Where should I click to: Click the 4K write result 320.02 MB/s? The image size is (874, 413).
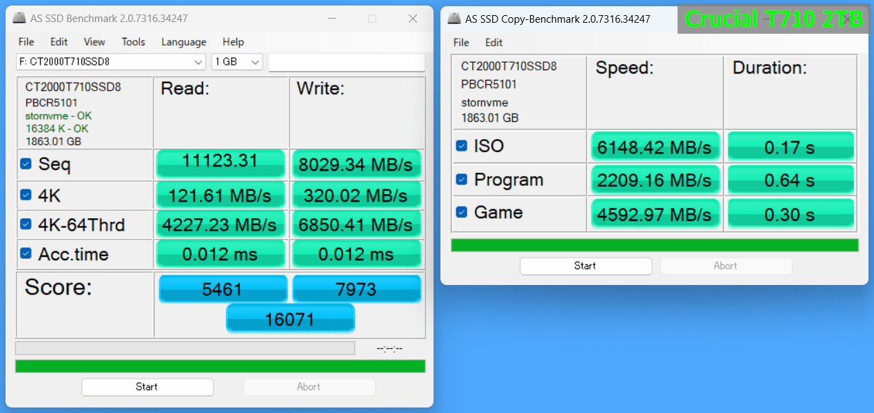(x=356, y=195)
